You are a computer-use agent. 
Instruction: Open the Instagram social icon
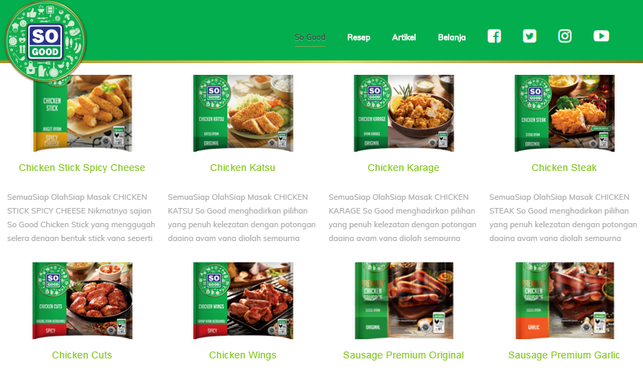point(565,36)
